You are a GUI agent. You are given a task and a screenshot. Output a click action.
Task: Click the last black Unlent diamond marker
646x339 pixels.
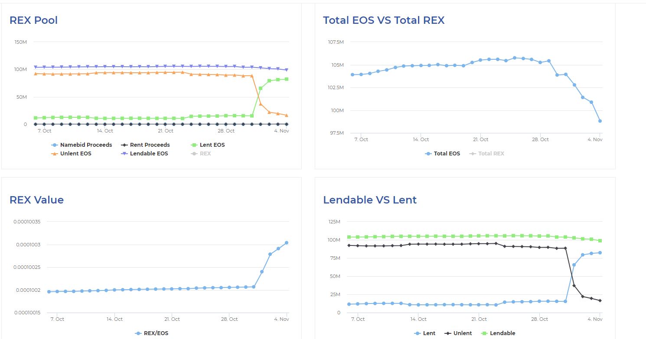pos(600,300)
